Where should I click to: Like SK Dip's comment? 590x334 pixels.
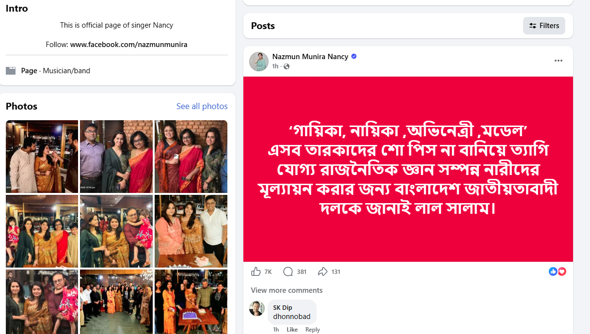pos(292,330)
